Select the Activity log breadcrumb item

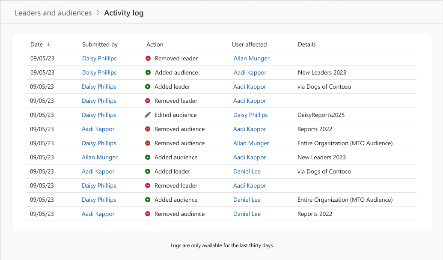point(124,13)
